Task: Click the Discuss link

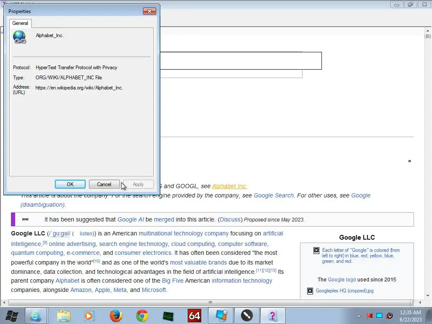Action: click(x=230, y=219)
